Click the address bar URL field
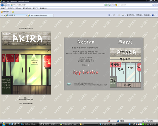Screen dimensions: 158x126 click(57, 5)
